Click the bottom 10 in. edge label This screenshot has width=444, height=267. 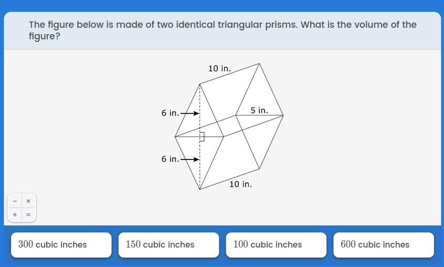pyautogui.click(x=240, y=184)
